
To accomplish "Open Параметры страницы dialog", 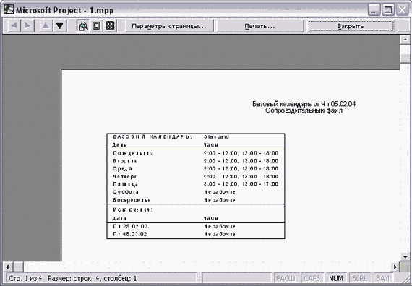I will tap(169, 26).
